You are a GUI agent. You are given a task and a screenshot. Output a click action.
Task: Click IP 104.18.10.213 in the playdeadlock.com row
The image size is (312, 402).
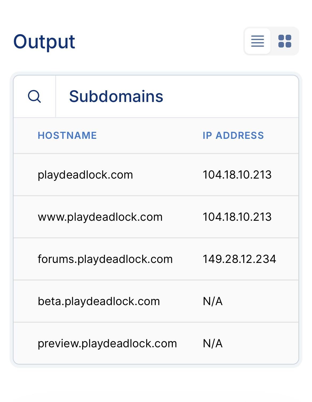[x=237, y=175]
